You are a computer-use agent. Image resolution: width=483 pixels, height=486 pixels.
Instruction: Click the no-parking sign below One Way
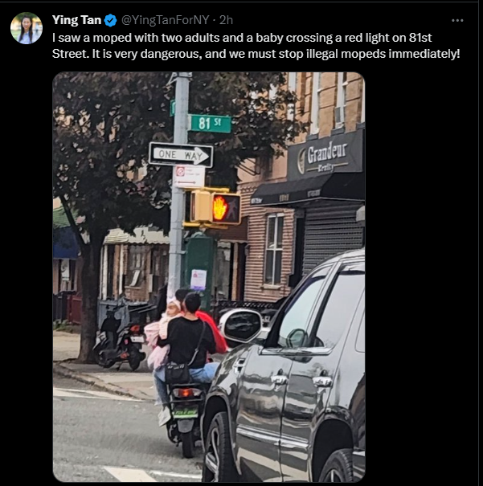(x=190, y=177)
